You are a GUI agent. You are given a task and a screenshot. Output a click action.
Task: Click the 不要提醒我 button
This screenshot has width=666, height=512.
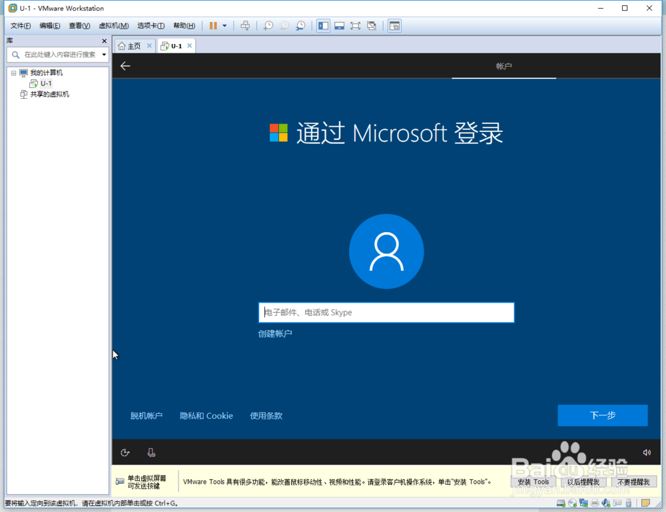pos(633,482)
